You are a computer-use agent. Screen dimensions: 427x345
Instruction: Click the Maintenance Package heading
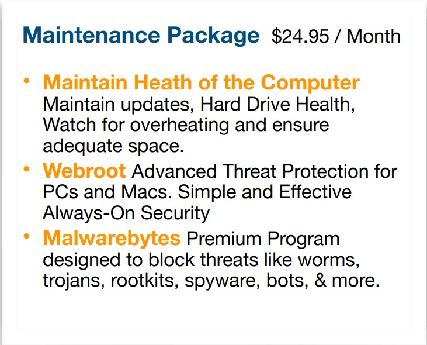(x=141, y=36)
